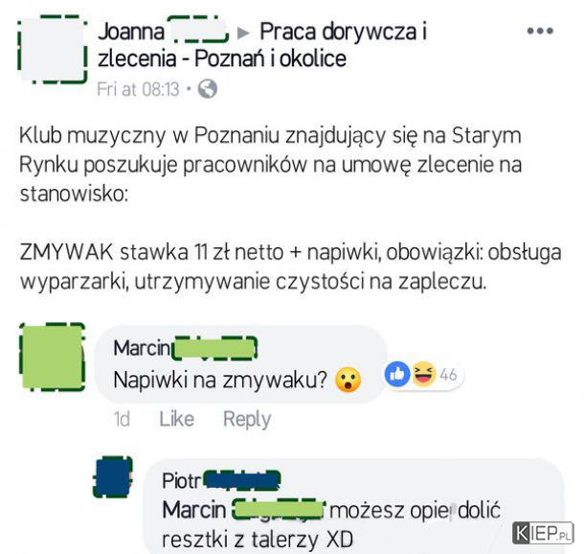Image resolution: width=584 pixels, height=554 pixels.
Task: Open Piotr's blue profile avatar
Action: click(113, 477)
